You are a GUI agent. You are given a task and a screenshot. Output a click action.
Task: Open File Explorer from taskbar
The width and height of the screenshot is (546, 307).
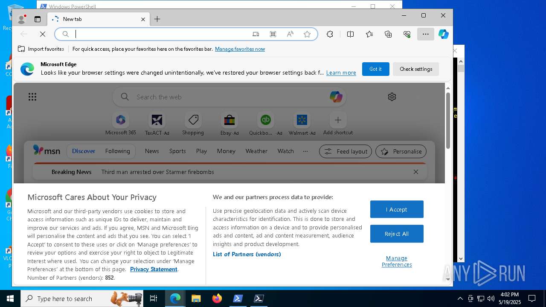(x=196, y=298)
